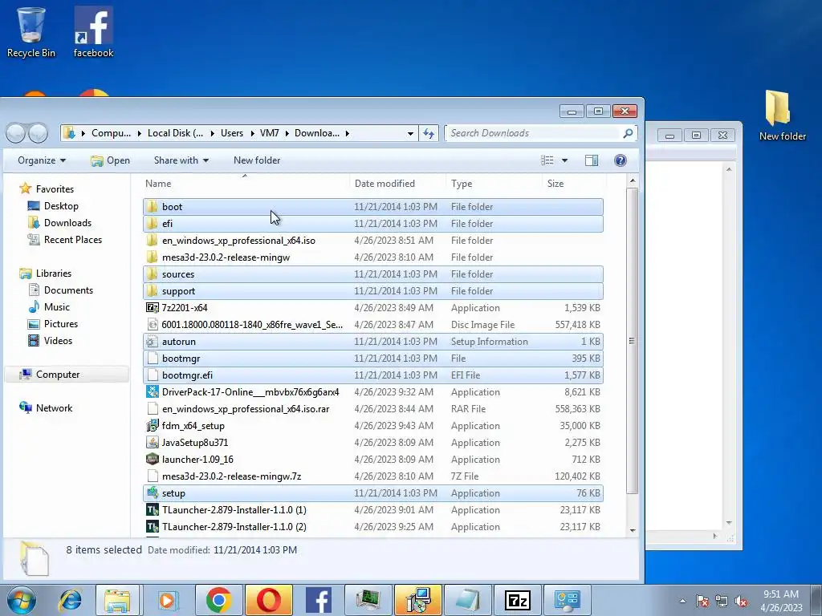Change view using the view icon
822x616 pixels.
point(547,160)
